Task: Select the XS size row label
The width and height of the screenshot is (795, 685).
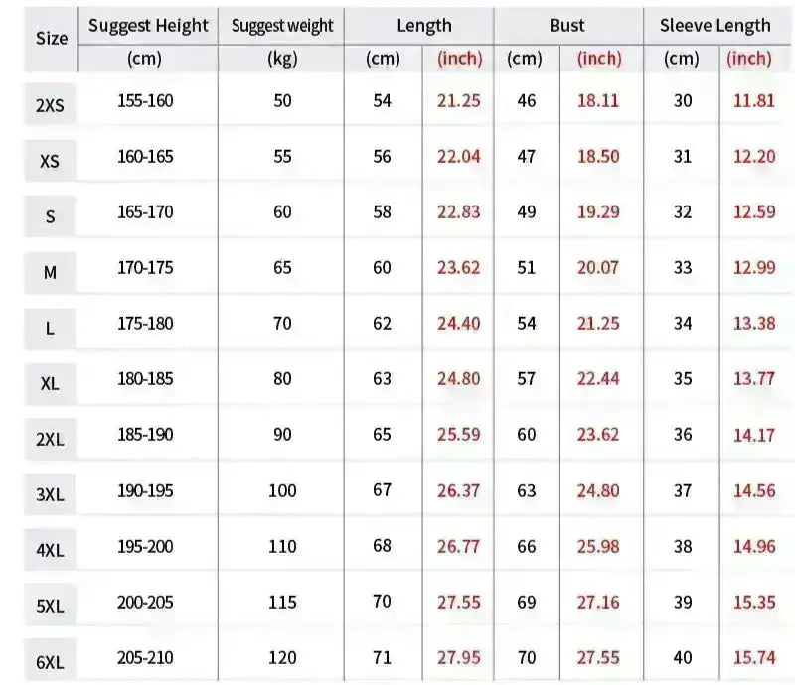Action: 50,160
